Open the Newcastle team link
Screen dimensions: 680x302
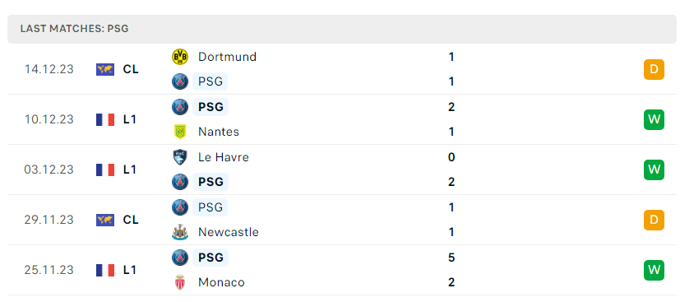point(229,232)
